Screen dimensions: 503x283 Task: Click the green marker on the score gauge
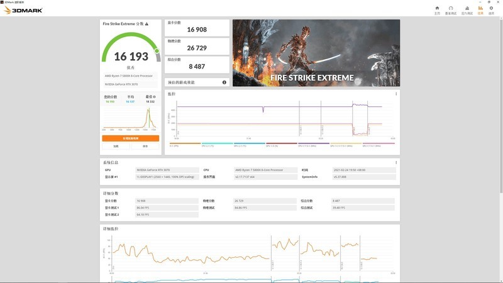coord(157,51)
